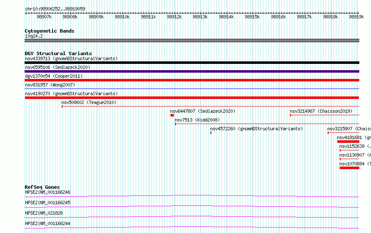Click the gray 10q24.2 cytogenetic band bar
The height and width of the screenshot is (233, 371).
click(192, 41)
